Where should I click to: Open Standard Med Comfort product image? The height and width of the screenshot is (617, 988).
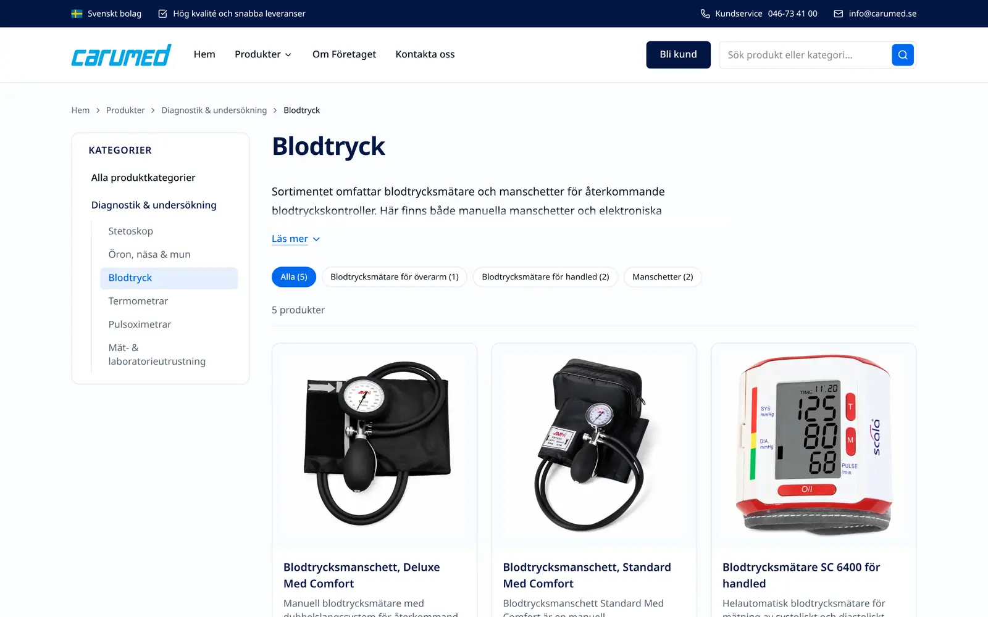(594, 445)
